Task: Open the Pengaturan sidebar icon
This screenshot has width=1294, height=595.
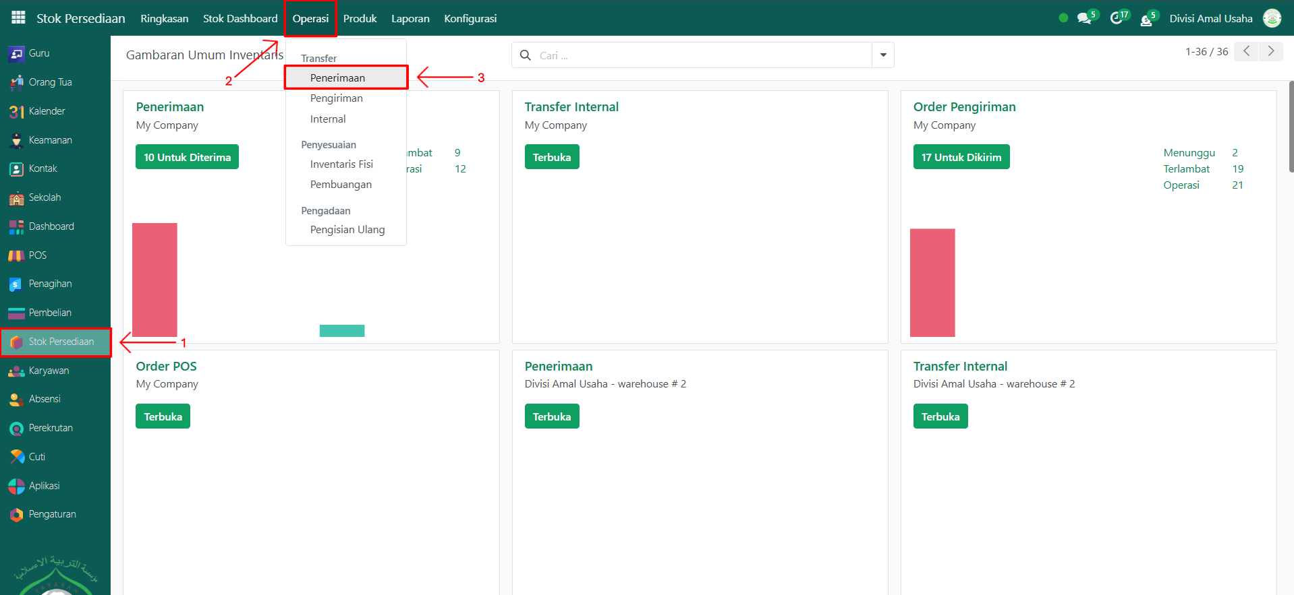Action: point(16,515)
